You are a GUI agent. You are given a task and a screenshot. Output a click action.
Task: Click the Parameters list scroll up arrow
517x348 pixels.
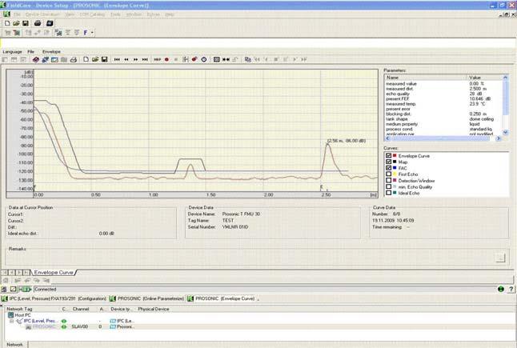[x=505, y=78]
